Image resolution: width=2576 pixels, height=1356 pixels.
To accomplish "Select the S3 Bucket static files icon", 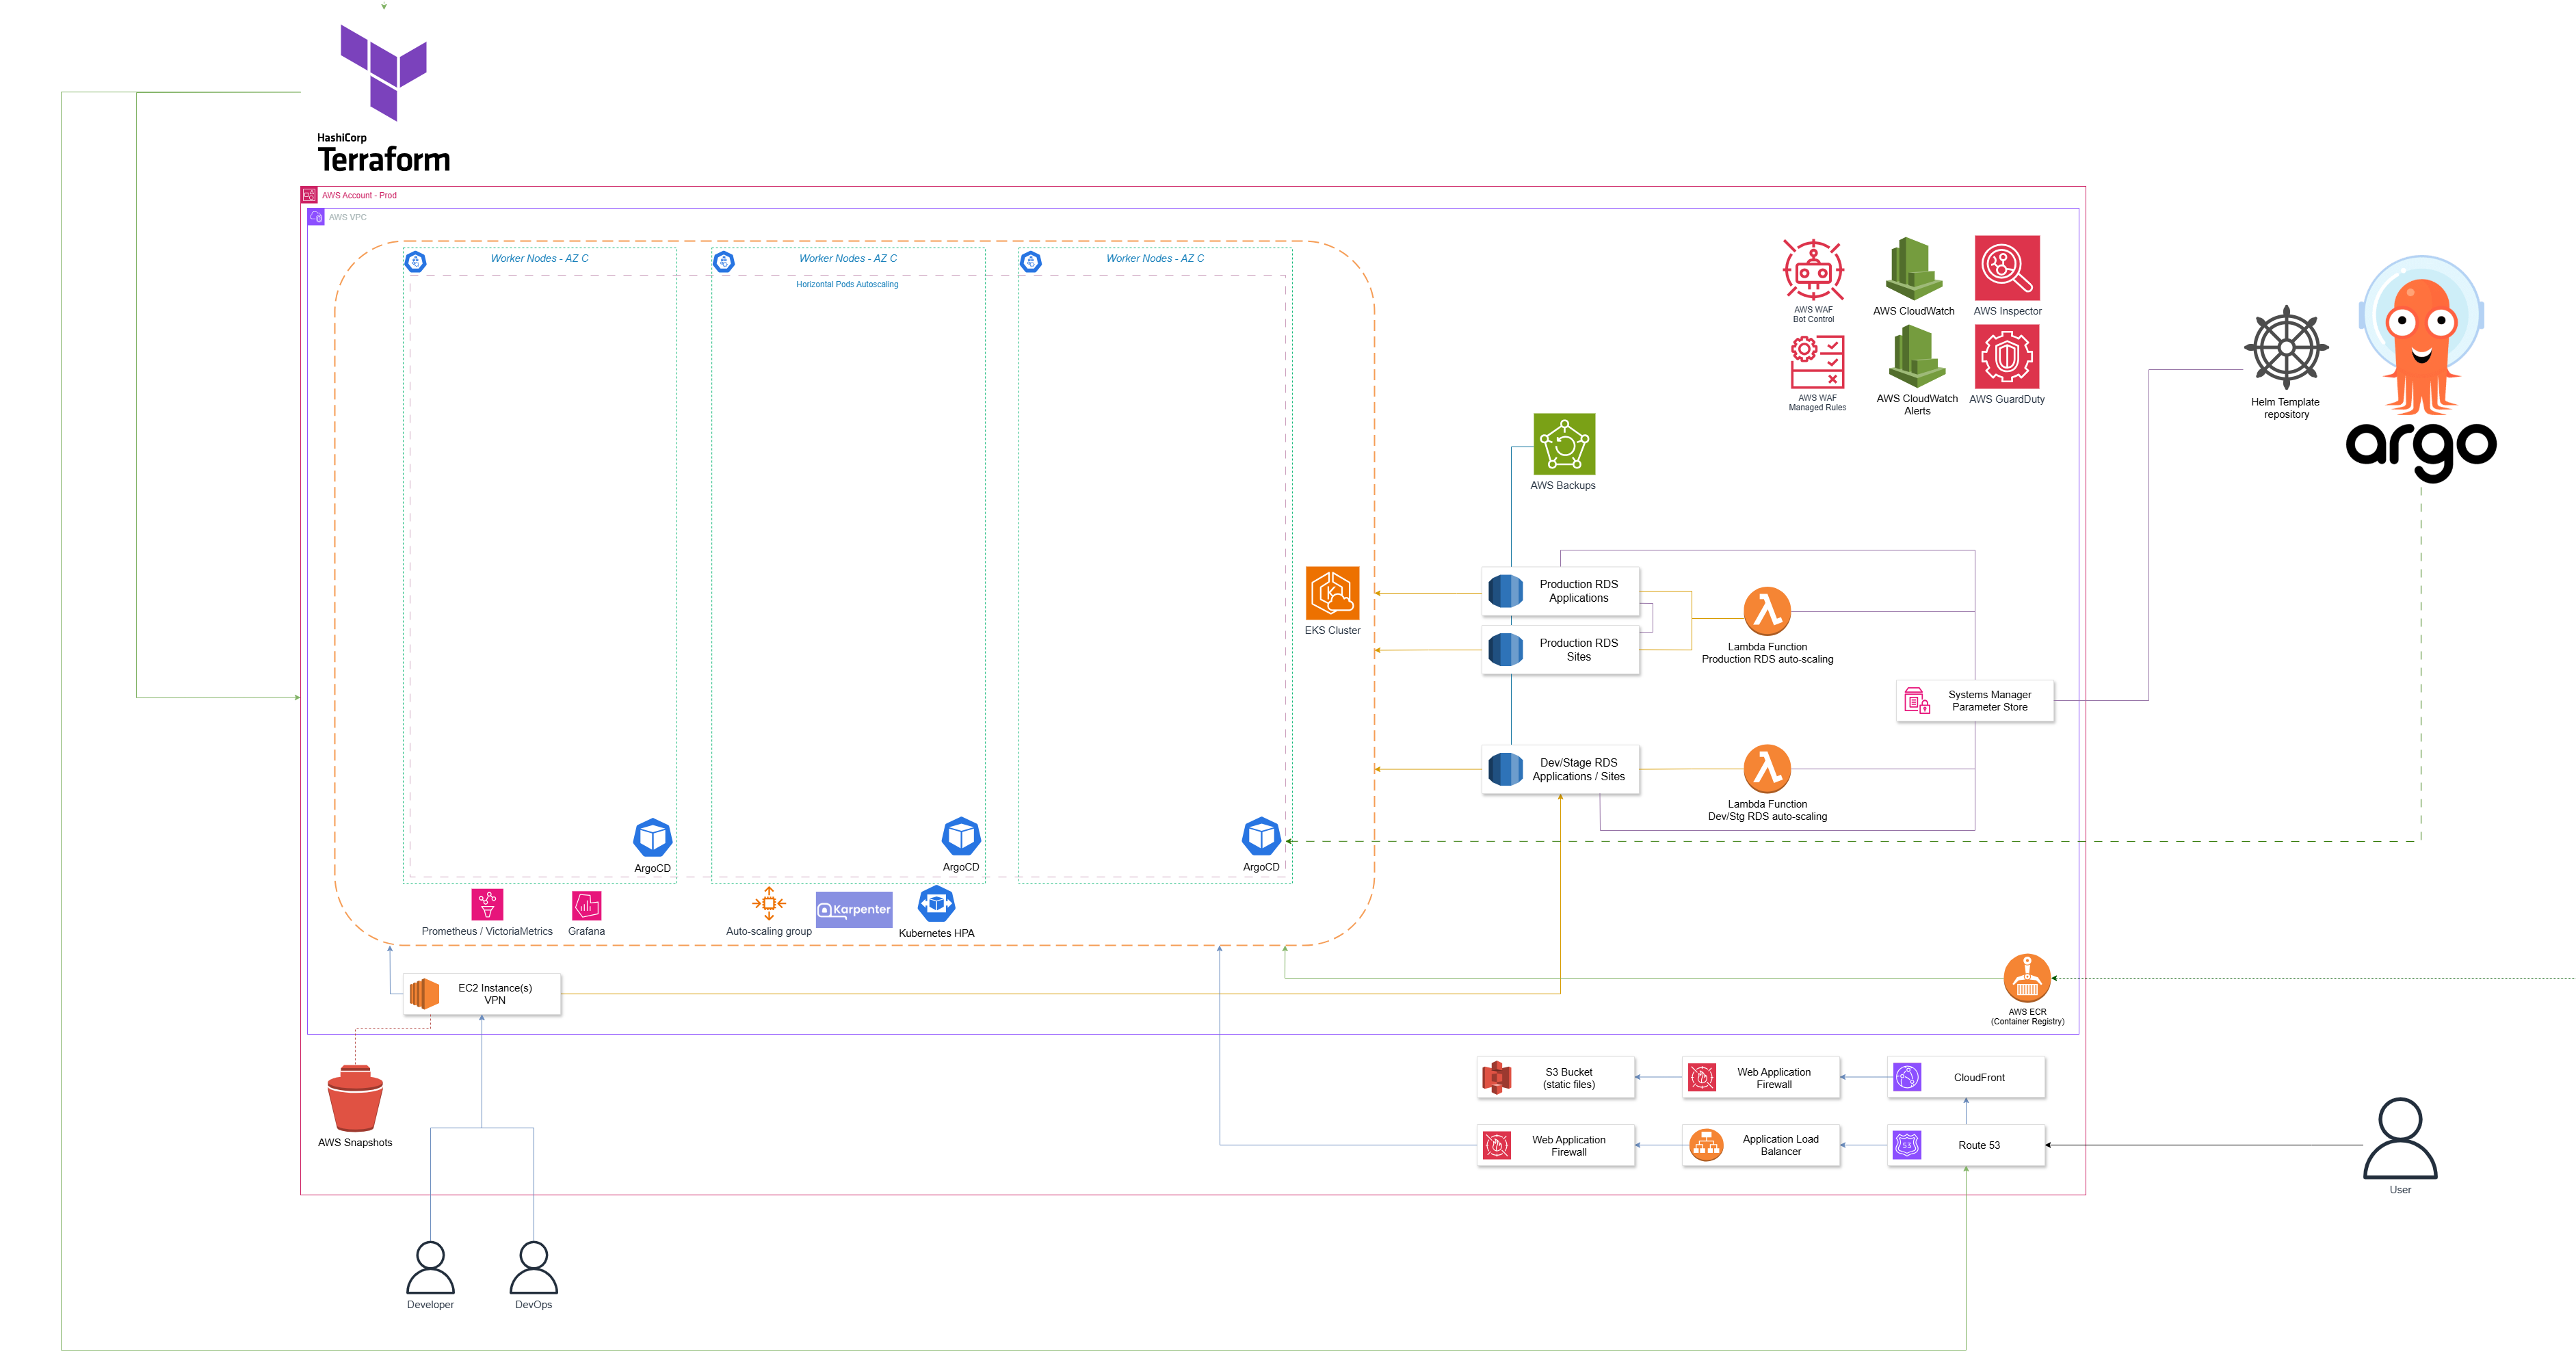I will 1496,1078.
